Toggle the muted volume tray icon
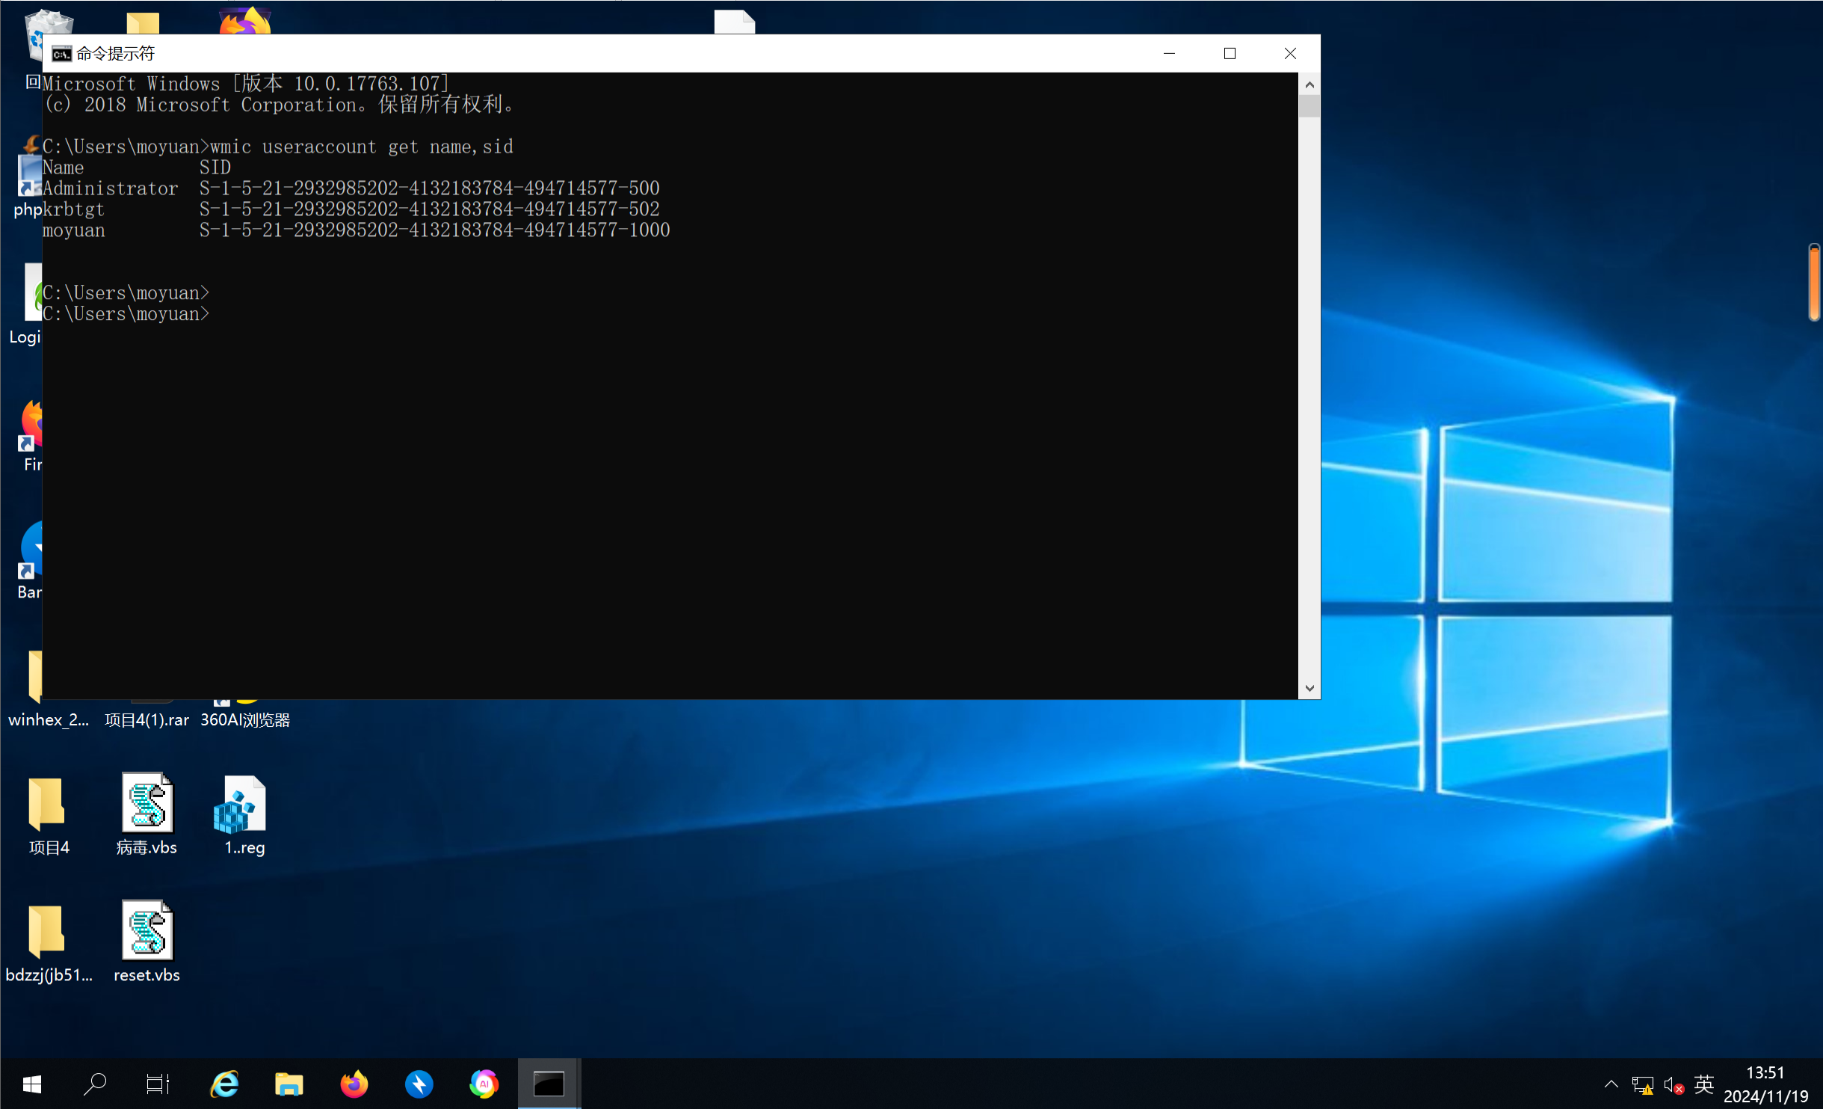The image size is (1823, 1109). [1673, 1085]
